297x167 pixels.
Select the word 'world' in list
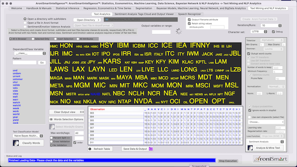point(16,114)
